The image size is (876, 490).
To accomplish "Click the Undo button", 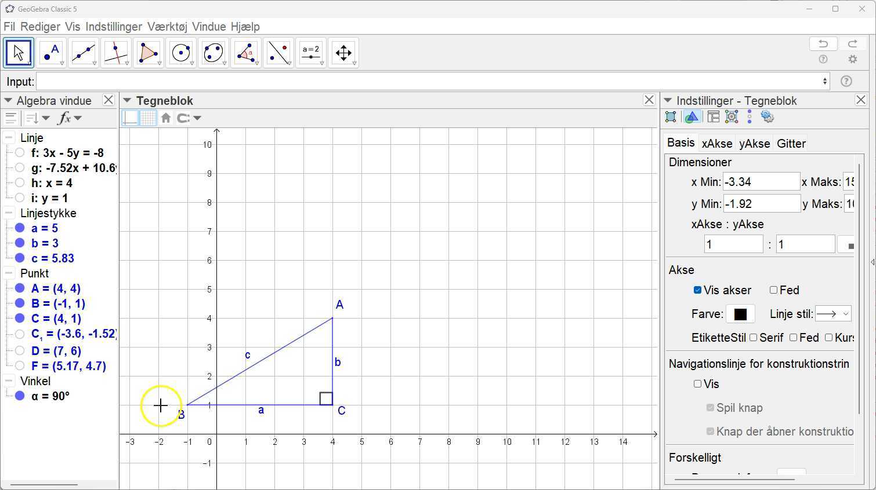I will [x=823, y=43].
